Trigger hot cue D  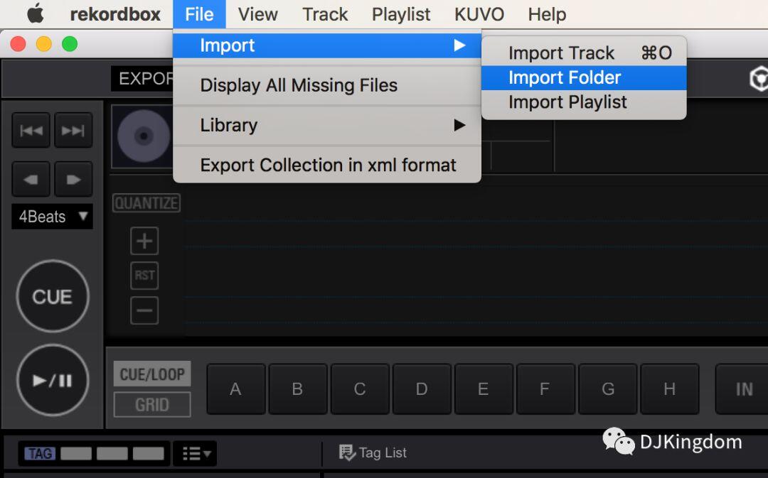click(x=422, y=389)
